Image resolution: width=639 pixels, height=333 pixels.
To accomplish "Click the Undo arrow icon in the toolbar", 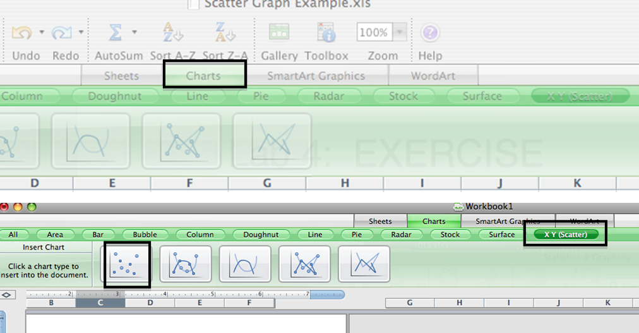I will coord(22,32).
